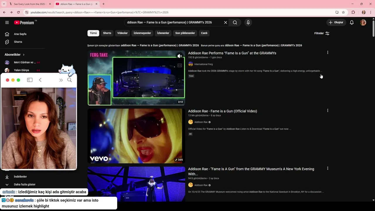The height and width of the screenshot is (211, 375).
Task: Toggle captions CC on first thumbnail
Action: click(x=180, y=65)
